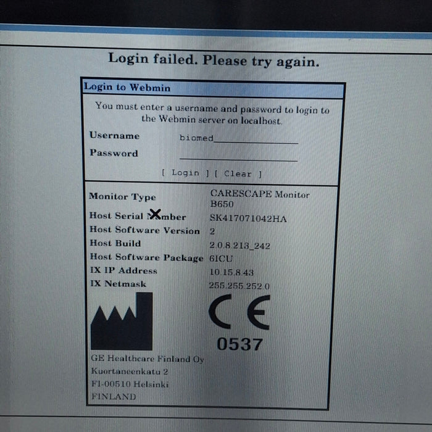
Task: Focus the Username input field
Action: pos(238,138)
